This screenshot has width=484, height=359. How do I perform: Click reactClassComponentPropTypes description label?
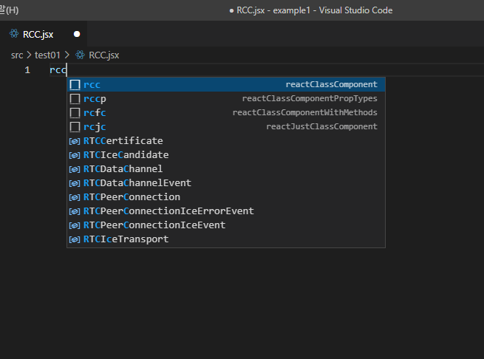pos(310,99)
